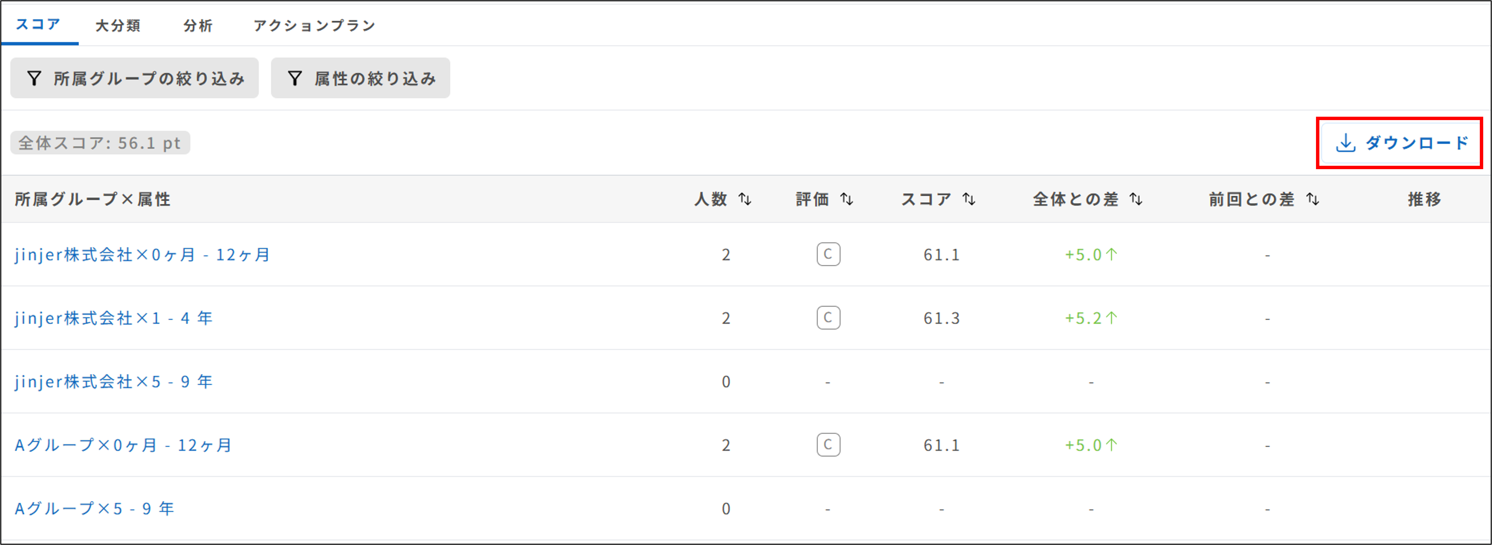
Task: Toggle sorting on the 人数 column
Action: point(745,199)
